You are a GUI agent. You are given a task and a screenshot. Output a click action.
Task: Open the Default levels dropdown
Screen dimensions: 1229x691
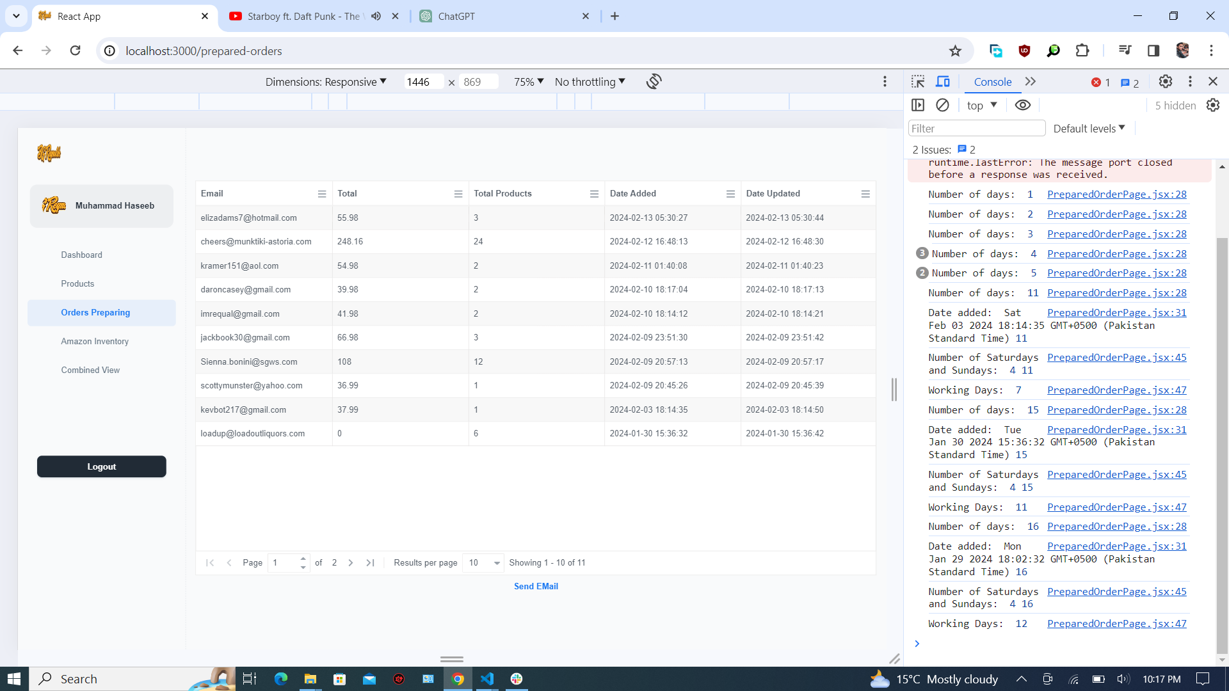point(1089,129)
